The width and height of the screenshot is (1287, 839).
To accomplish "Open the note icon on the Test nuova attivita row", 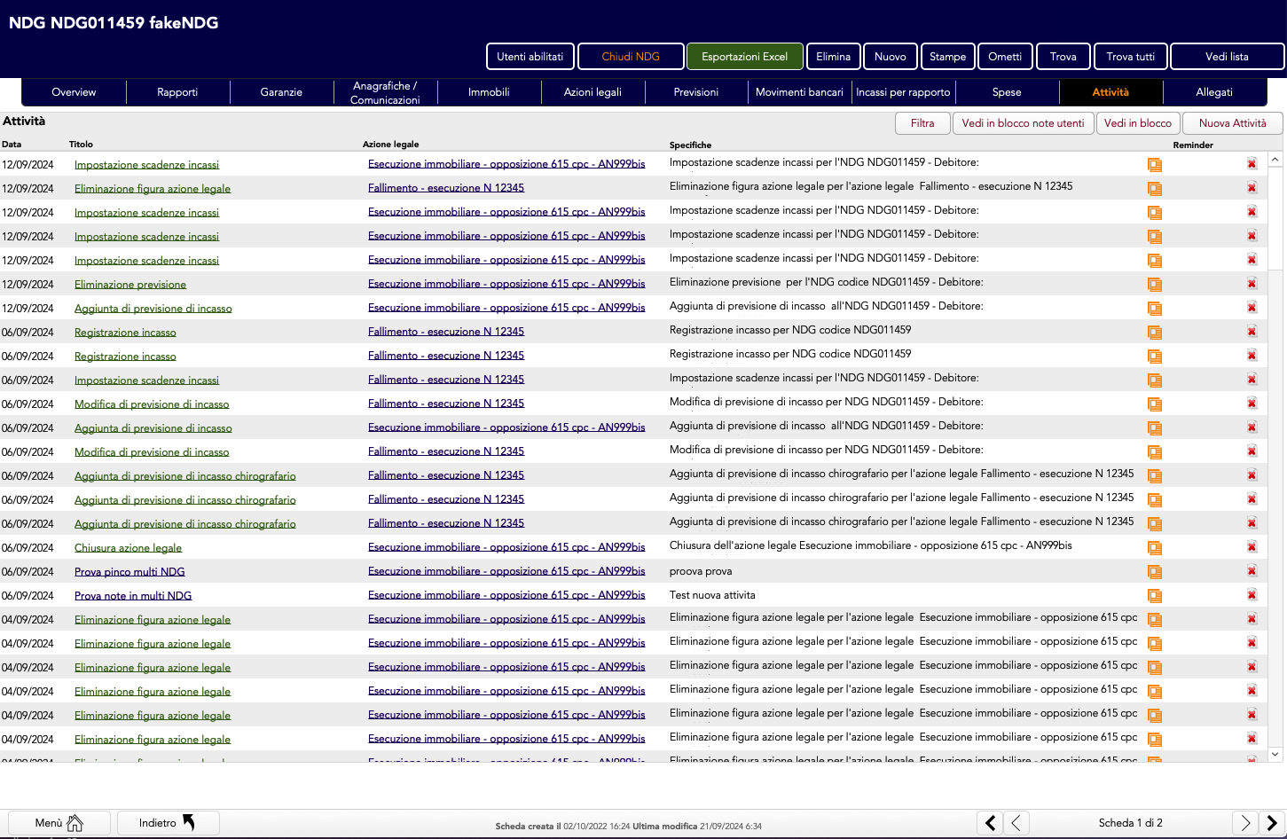I will 1154,596.
